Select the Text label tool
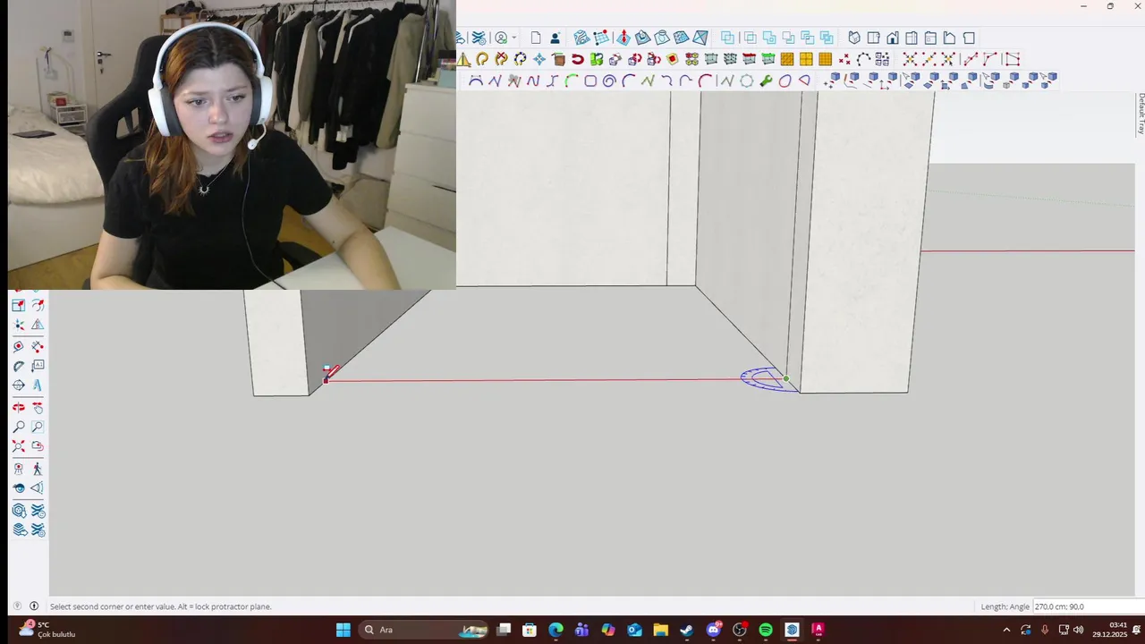This screenshot has width=1145, height=644. (x=38, y=366)
